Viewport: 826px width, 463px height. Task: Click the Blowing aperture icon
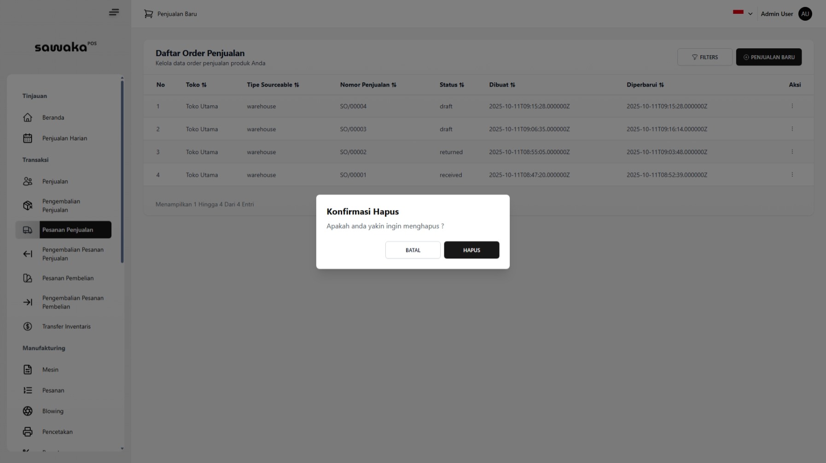[28, 411]
